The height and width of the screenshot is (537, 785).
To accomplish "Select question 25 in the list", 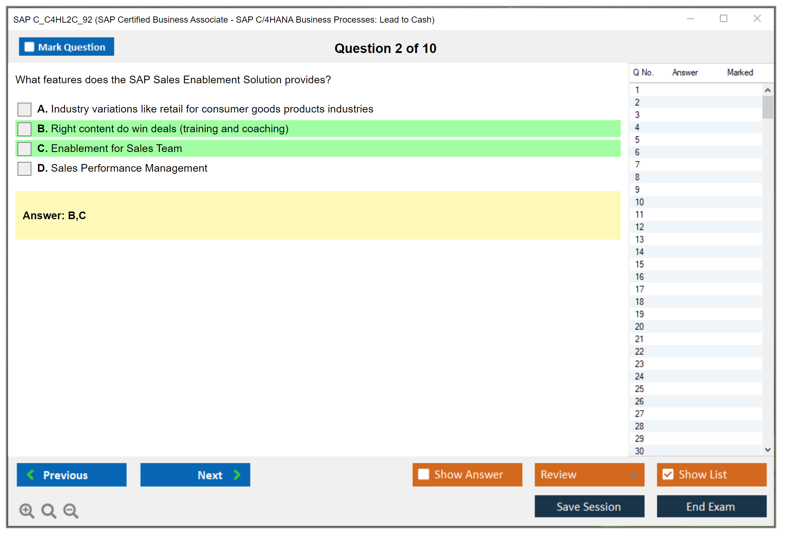I will (639, 389).
